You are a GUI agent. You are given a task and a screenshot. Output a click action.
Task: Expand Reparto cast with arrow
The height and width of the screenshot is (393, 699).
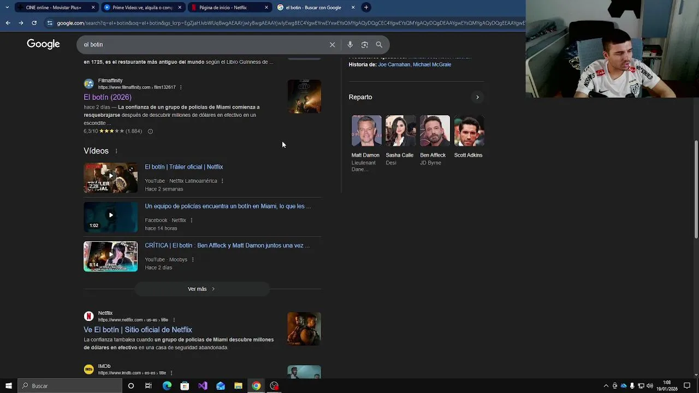pos(477,97)
